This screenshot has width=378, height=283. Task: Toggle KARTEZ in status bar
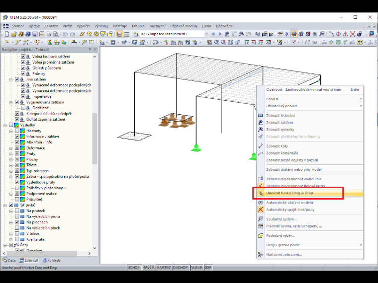click(x=164, y=268)
